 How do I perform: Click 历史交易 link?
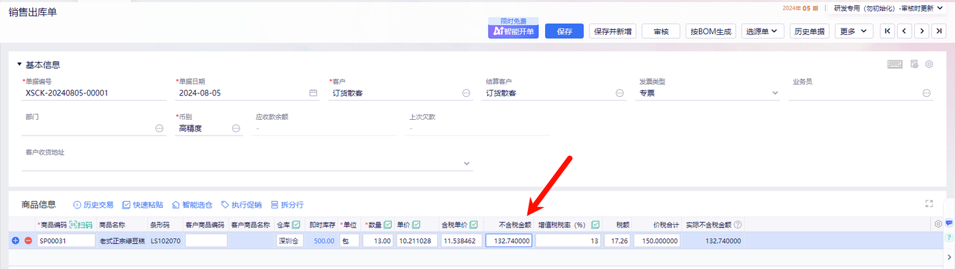click(93, 204)
